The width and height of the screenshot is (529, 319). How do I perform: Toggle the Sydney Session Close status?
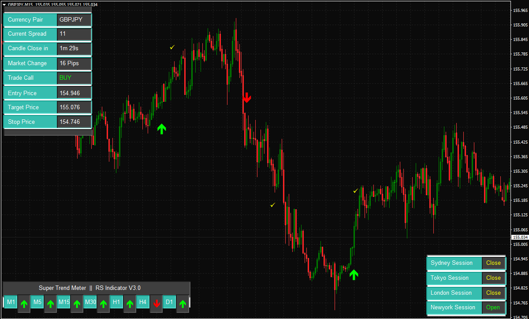[x=493, y=263]
